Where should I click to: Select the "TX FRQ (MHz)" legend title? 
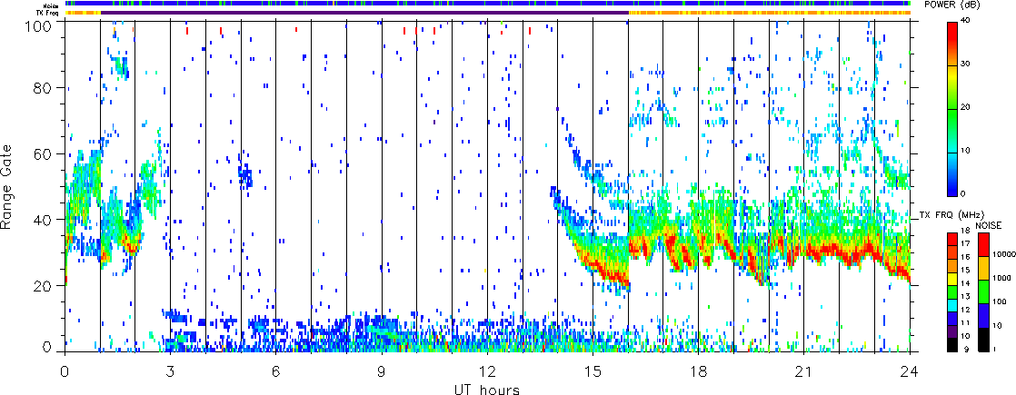pos(951,215)
